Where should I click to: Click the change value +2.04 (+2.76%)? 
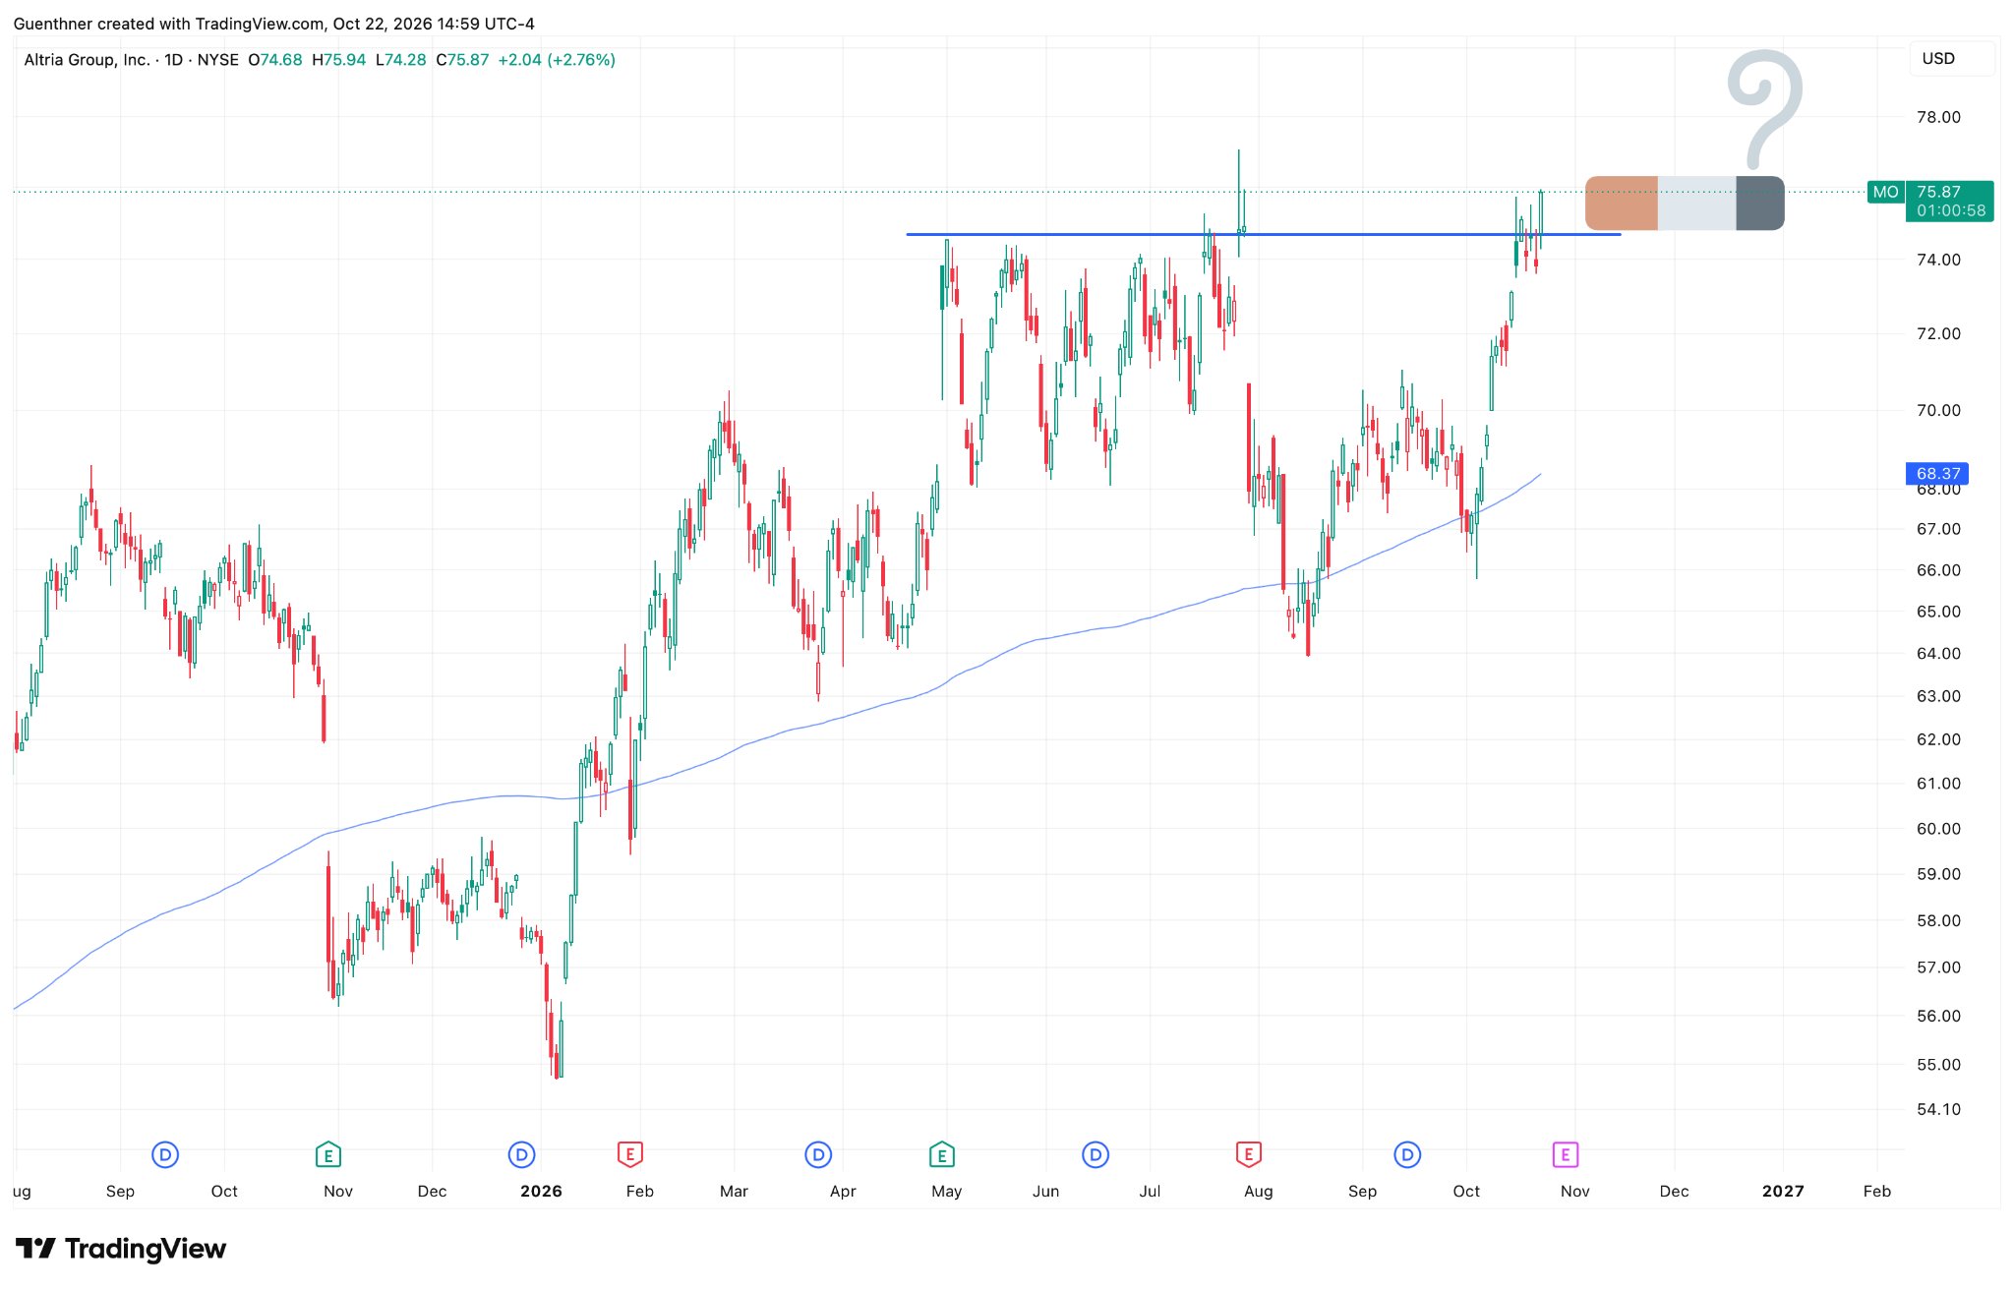point(557,60)
